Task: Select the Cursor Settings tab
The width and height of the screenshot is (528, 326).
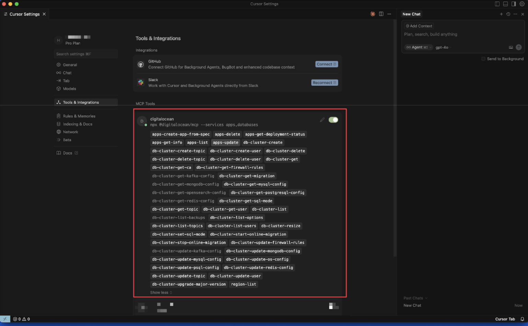Action: pyautogui.click(x=24, y=14)
